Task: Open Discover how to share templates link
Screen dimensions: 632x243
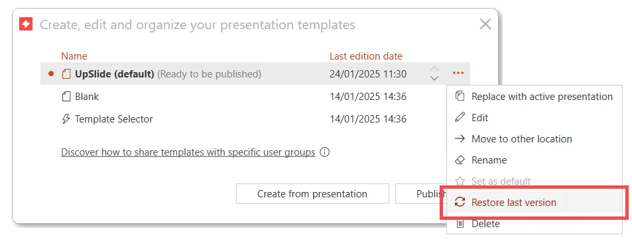Action: pyautogui.click(x=188, y=152)
